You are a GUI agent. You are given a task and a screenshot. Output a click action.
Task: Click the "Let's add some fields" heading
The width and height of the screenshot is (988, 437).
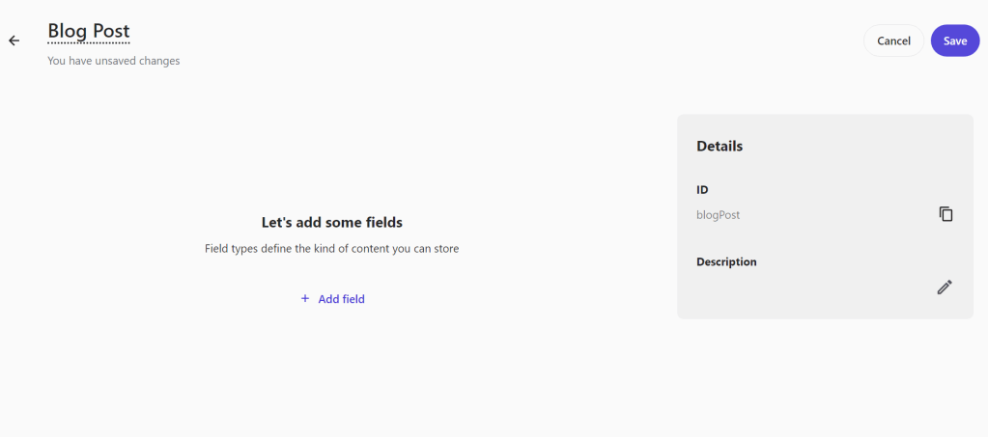331,222
